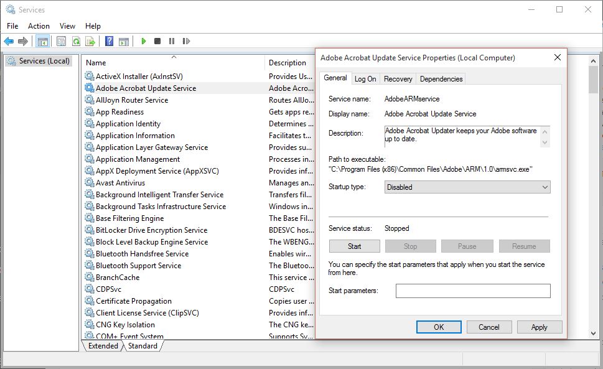
Task: Select the Adobe Acrobat Update Service row
Action: click(x=199, y=88)
